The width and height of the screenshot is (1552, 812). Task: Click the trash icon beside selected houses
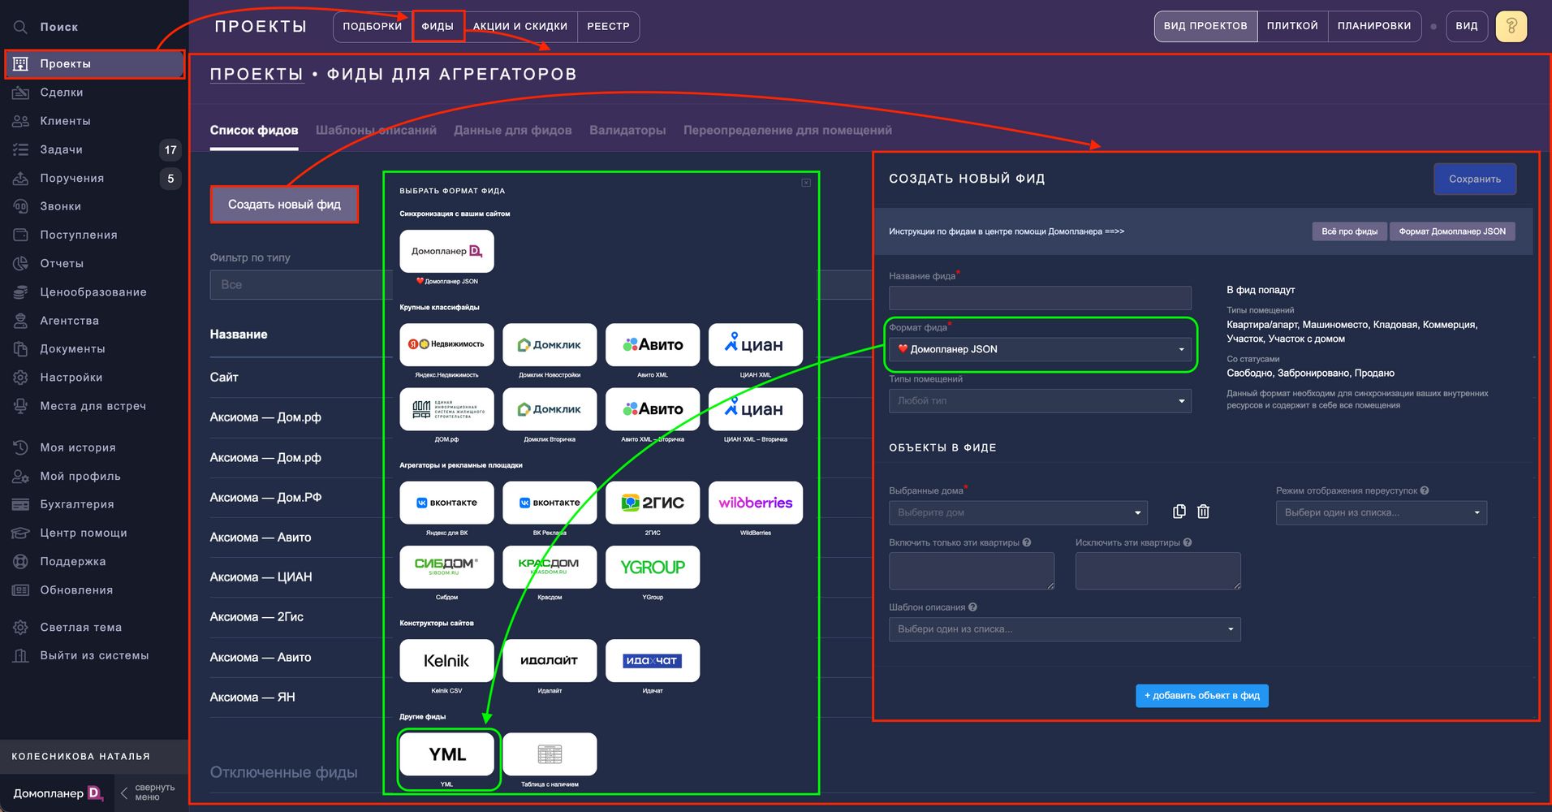pyautogui.click(x=1203, y=512)
